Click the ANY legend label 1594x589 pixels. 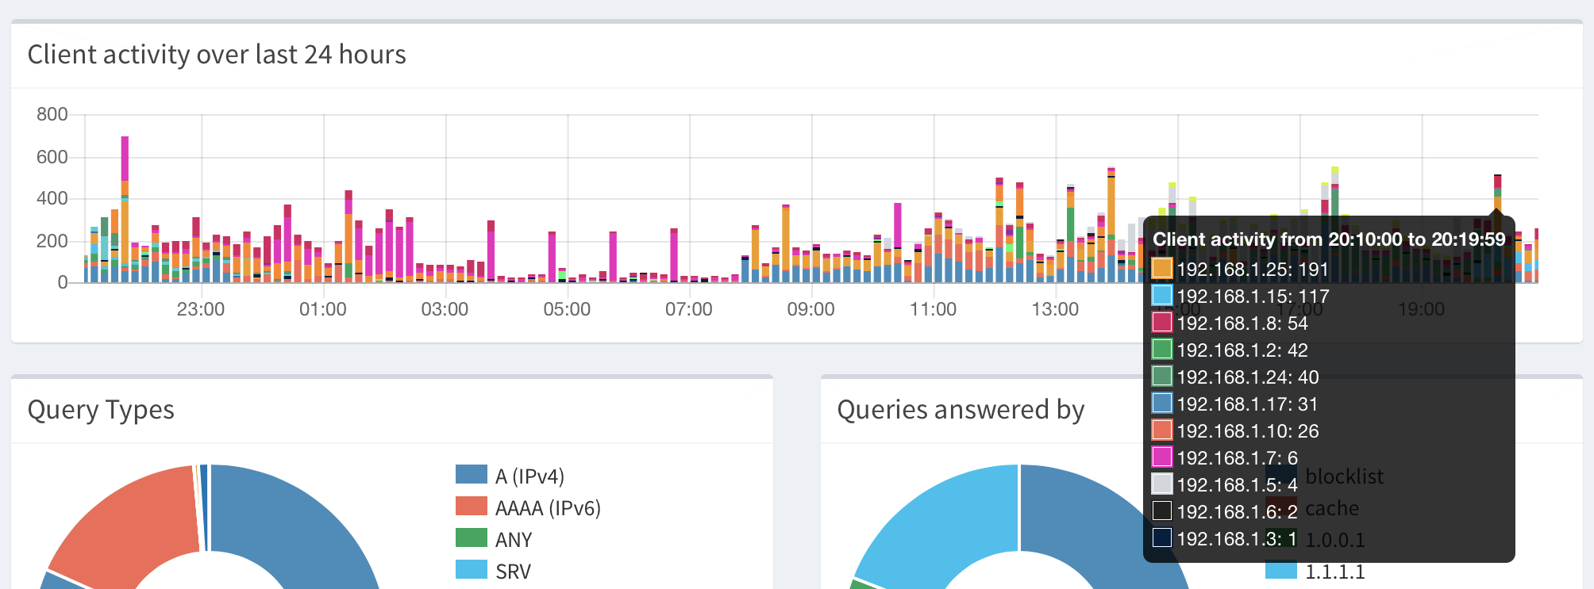(x=514, y=540)
